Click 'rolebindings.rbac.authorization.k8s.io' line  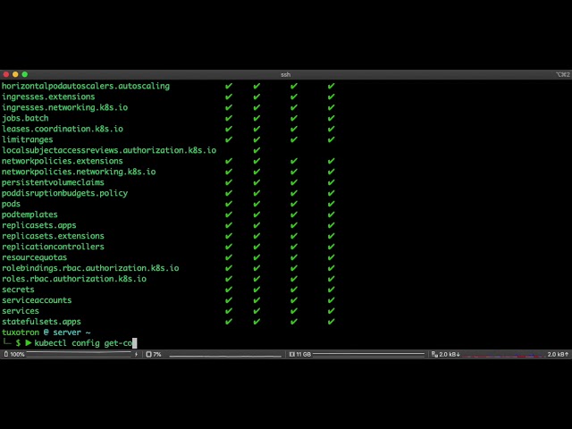pos(90,268)
